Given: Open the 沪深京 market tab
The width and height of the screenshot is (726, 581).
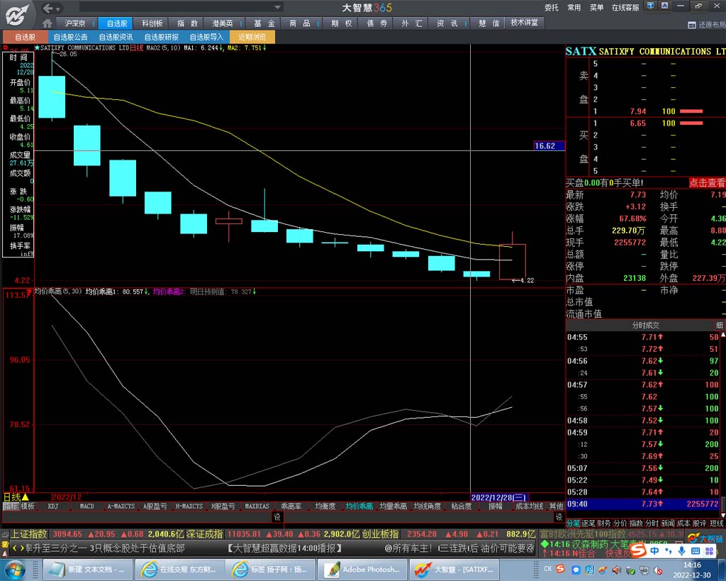Looking at the screenshot, I should tap(75, 23).
